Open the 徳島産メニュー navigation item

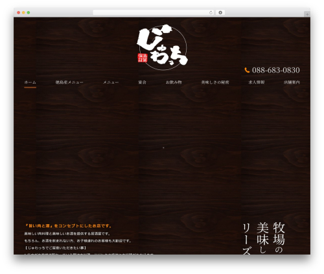[69, 82]
